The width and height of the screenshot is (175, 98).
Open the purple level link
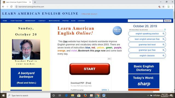click(x=118, y=48)
